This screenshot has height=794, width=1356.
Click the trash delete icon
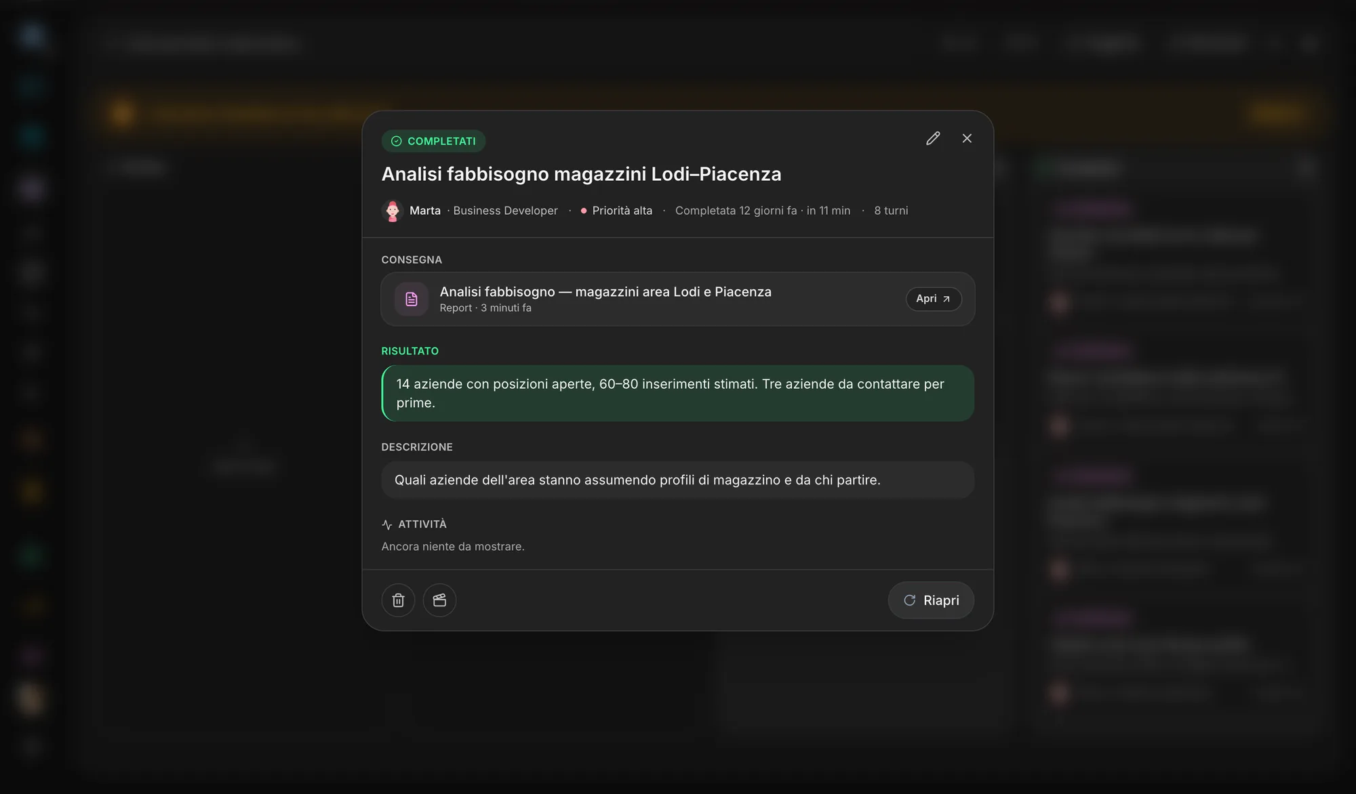point(399,600)
